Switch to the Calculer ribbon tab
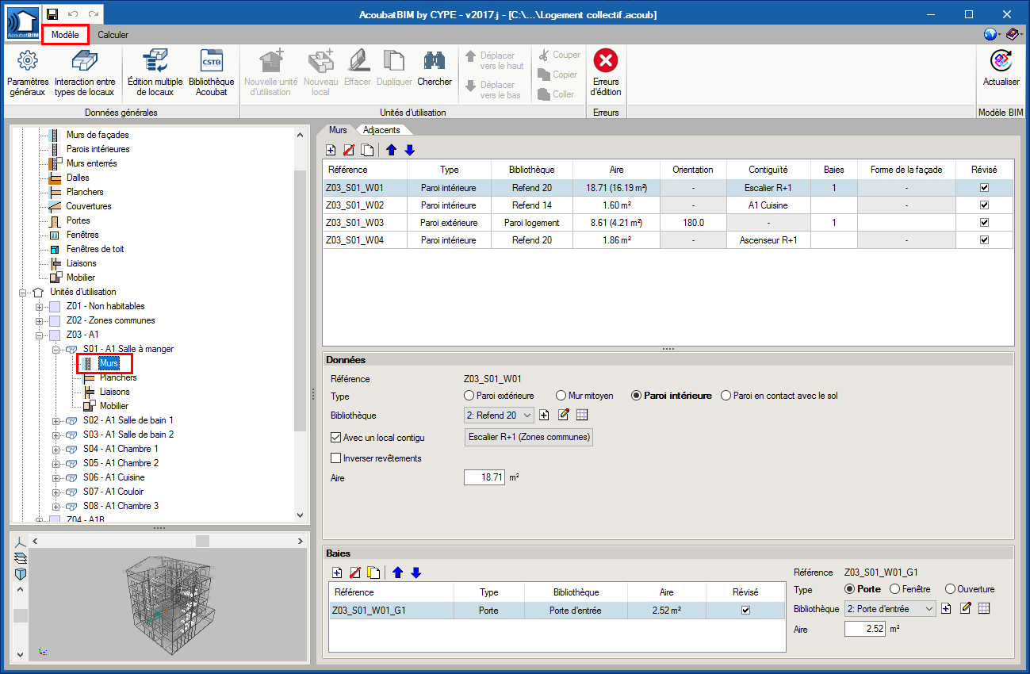This screenshot has height=674, width=1030. 113,35
